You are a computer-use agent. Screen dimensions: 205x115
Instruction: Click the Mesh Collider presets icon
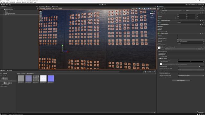(x=202, y=33)
